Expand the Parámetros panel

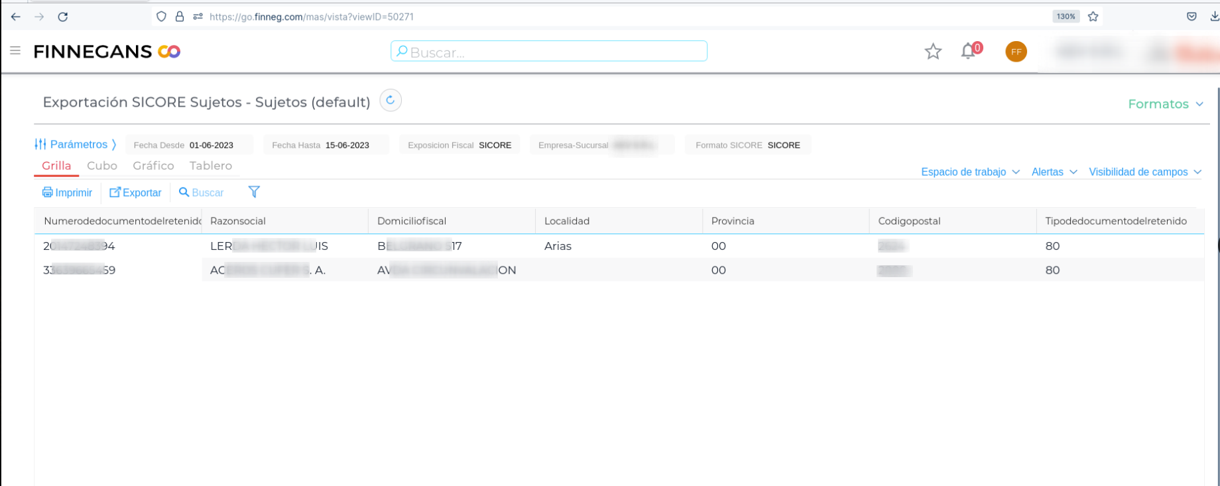(x=76, y=145)
